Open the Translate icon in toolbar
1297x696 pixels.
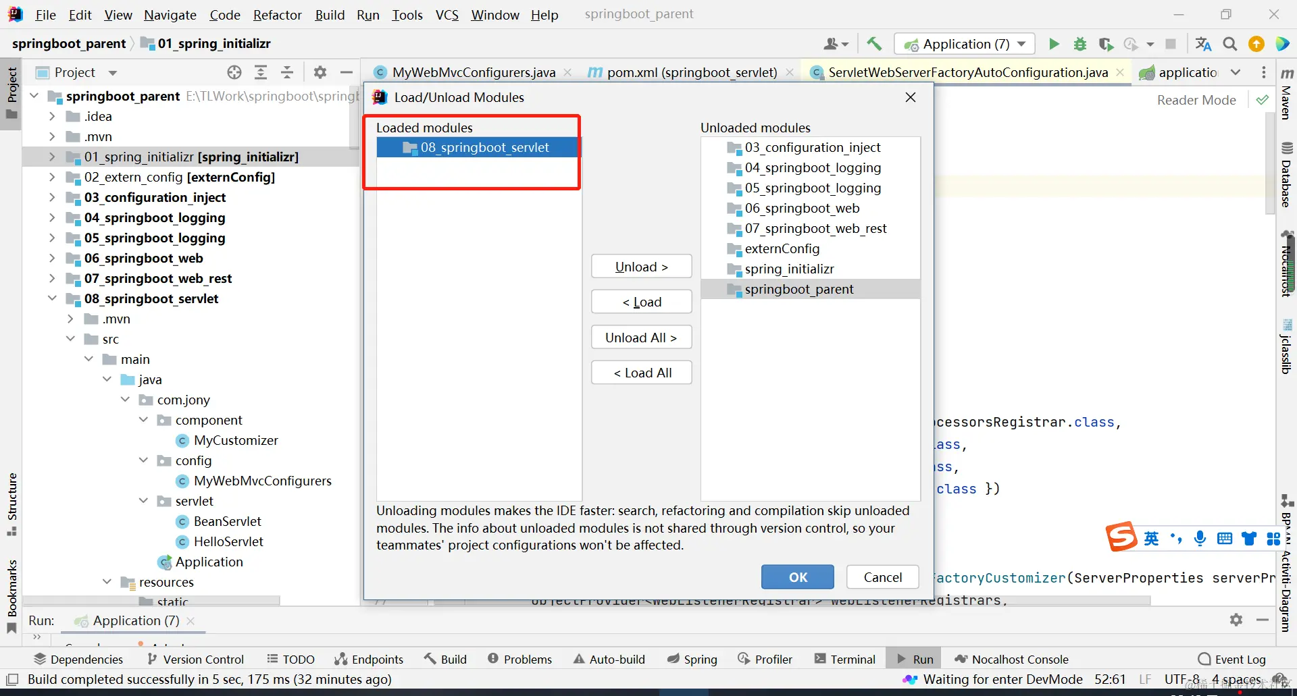(1203, 44)
